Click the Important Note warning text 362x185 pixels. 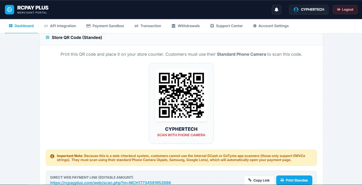[181, 158]
